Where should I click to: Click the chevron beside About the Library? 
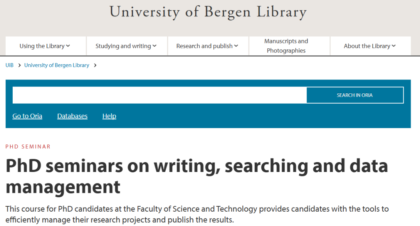point(394,46)
